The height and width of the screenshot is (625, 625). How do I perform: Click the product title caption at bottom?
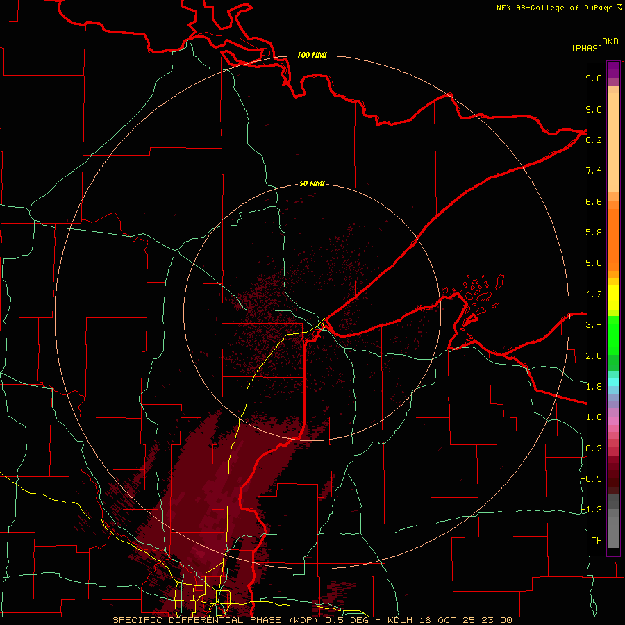312,620
